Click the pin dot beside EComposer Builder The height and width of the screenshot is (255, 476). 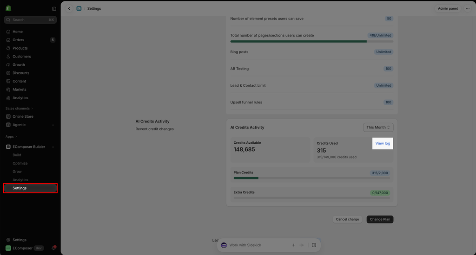coord(53,147)
